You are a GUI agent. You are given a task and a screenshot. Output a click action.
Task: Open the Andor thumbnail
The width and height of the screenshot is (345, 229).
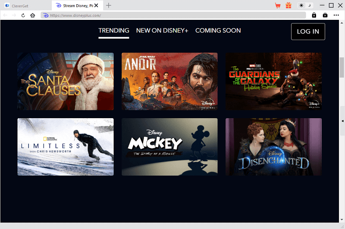(x=169, y=82)
